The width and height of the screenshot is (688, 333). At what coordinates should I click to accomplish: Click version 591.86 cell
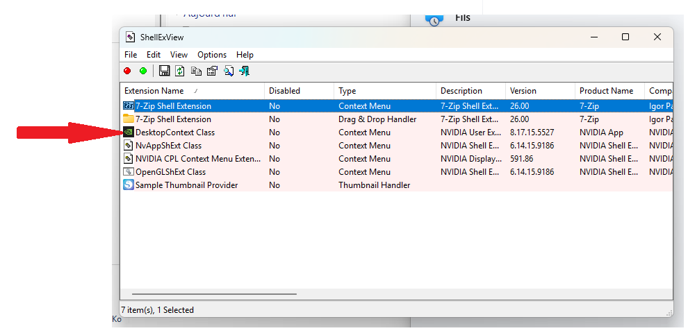pos(521,159)
